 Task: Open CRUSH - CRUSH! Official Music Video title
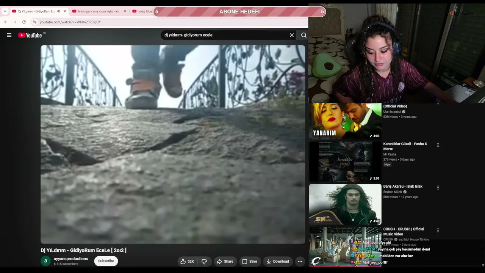(404, 232)
